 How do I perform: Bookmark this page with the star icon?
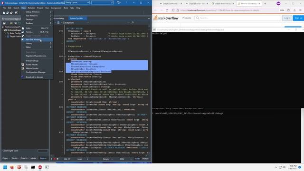(x=288, y=10)
